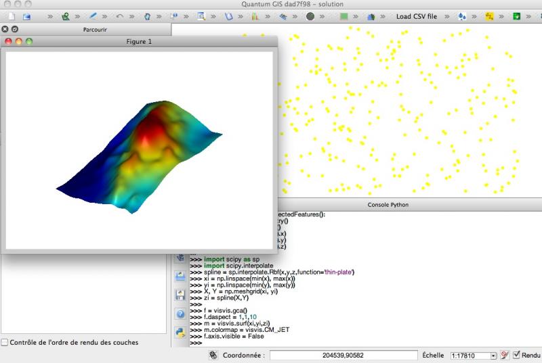Click the help question mark console icon
The width and height of the screenshot is (542, 363).
(x=180, y=314)
